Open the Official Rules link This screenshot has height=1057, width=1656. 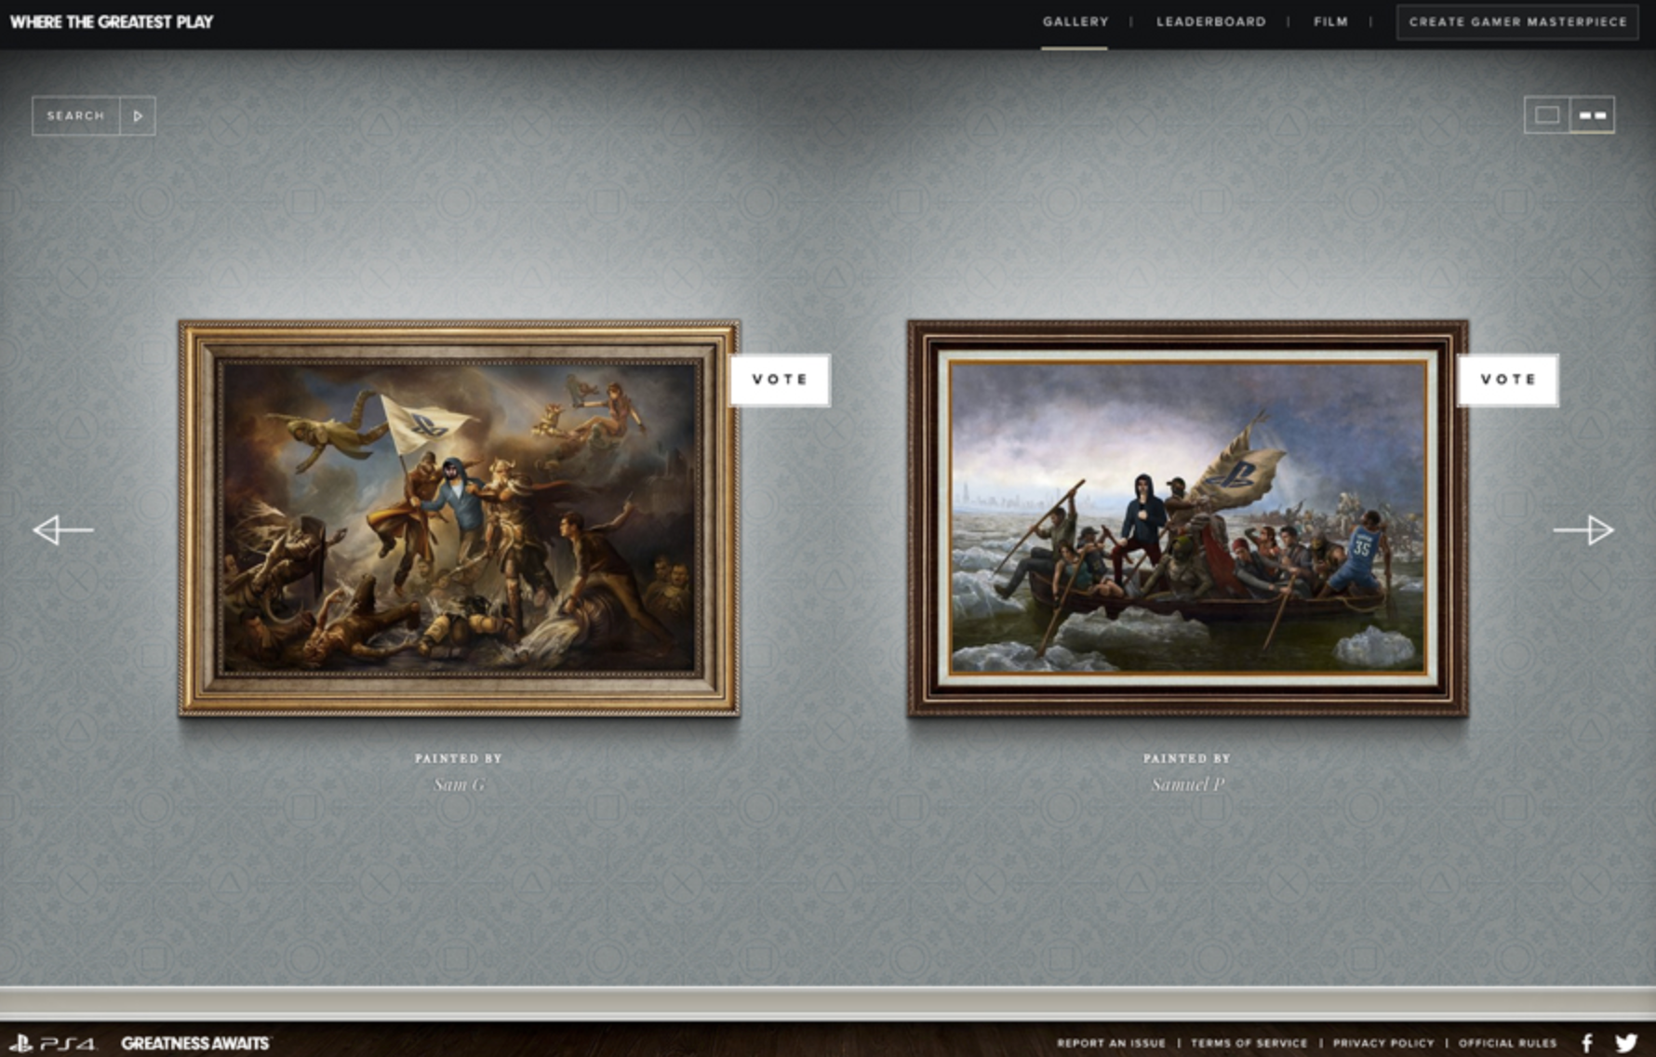[1507, 1043]
